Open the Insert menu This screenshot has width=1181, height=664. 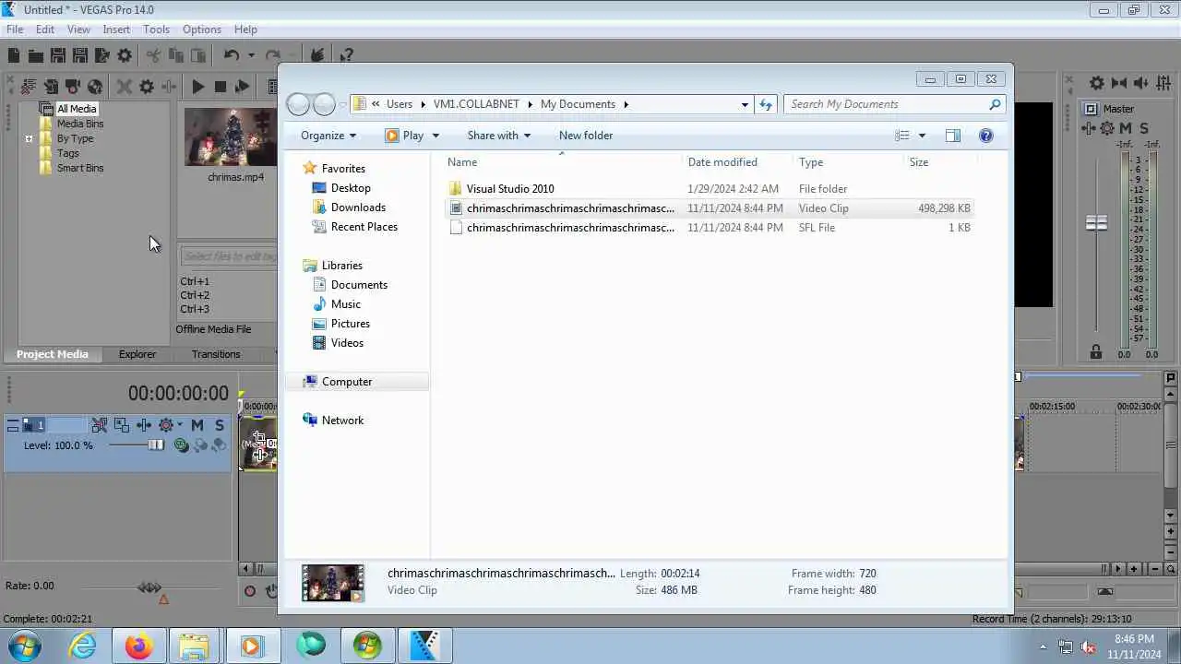pyautogui.click(x=116, y=30)
